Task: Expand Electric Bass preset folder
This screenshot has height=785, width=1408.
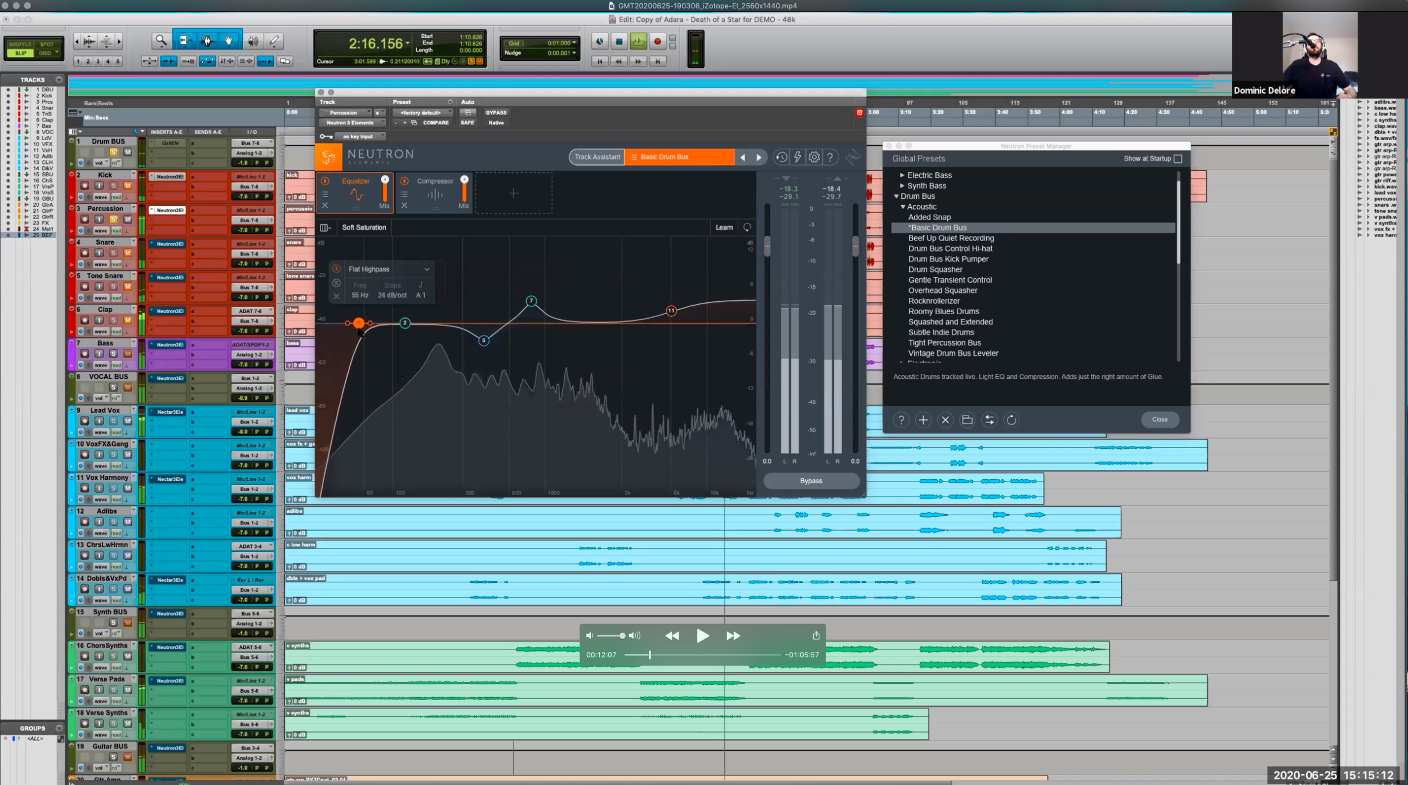Action: pos(902,175)
